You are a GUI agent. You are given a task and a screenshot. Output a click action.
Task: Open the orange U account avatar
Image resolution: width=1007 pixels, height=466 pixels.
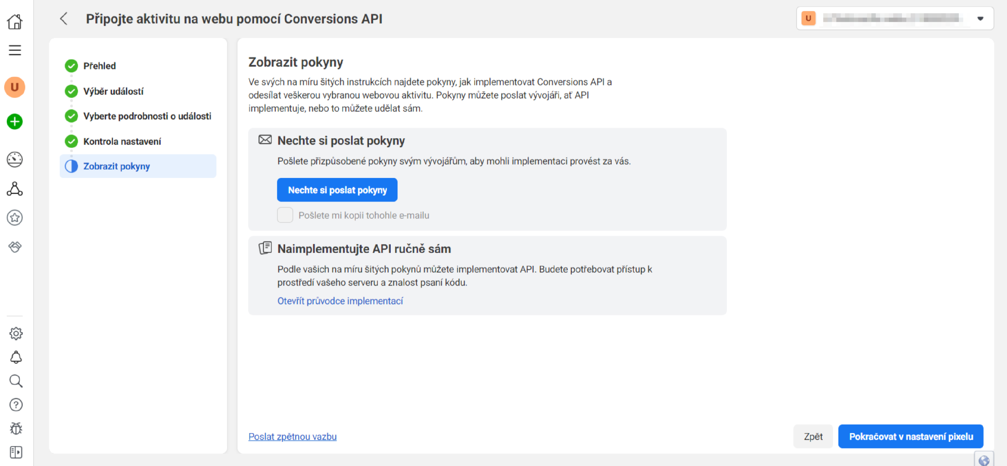(x=15, y=87)
